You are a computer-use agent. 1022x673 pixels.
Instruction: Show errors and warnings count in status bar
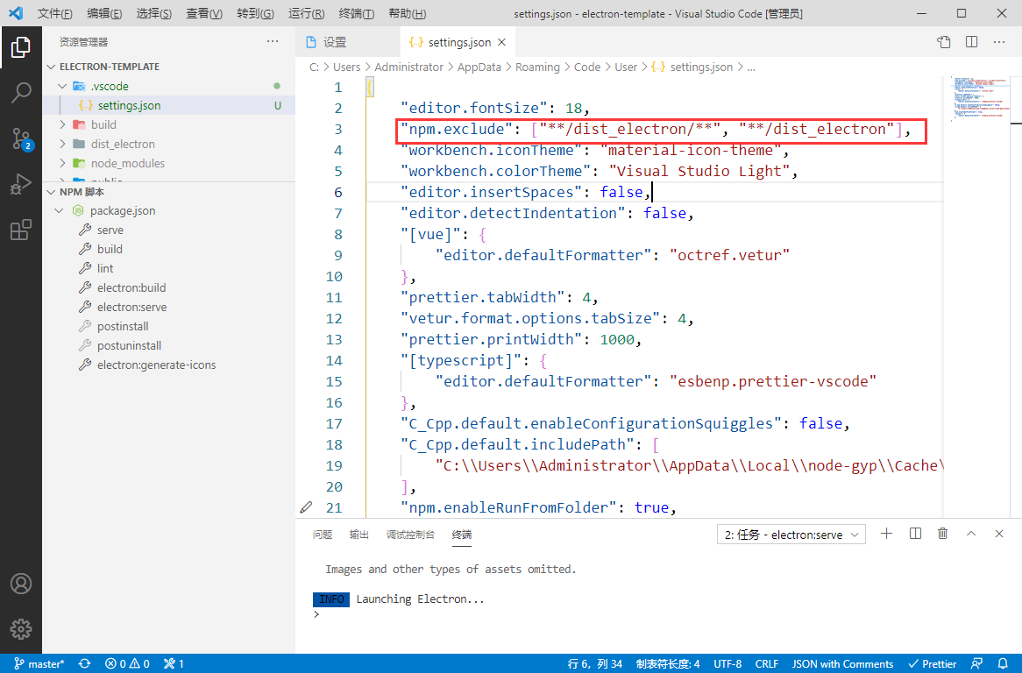coord(127,664)
